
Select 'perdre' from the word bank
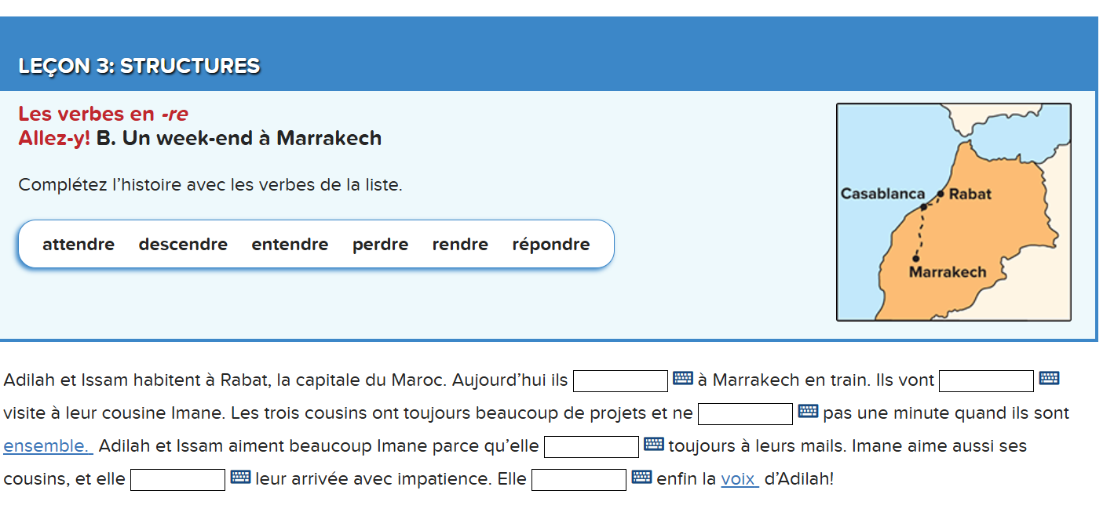(x=380, y=244)
